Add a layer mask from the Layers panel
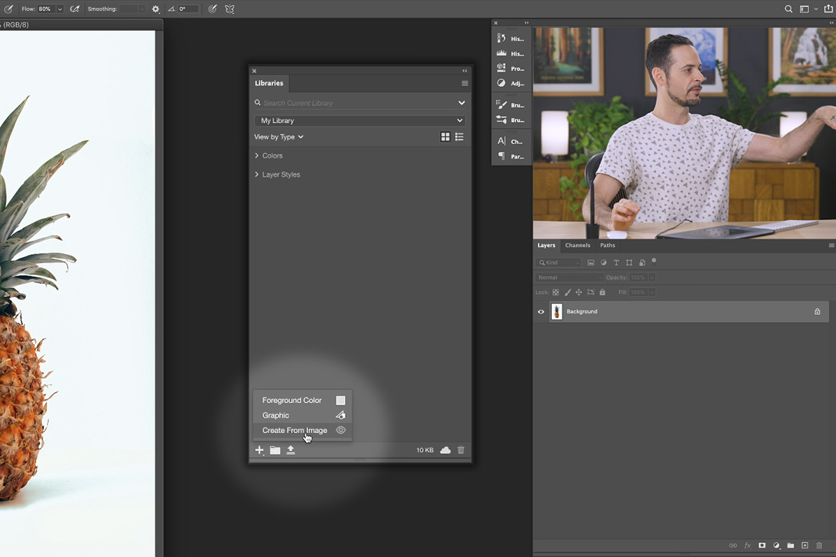The image size is (836, 557). [x=761, y=546]
